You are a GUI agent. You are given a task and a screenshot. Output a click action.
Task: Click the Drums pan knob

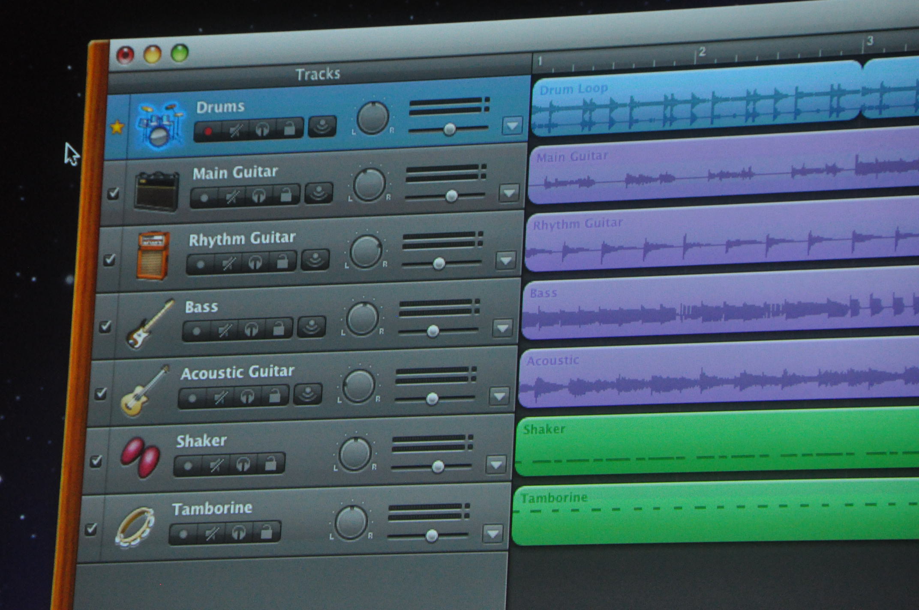pyautogui.click(x=373, y=117)
